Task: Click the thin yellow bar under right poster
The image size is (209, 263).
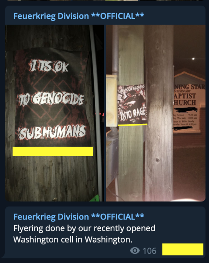Action: point(133,125)
